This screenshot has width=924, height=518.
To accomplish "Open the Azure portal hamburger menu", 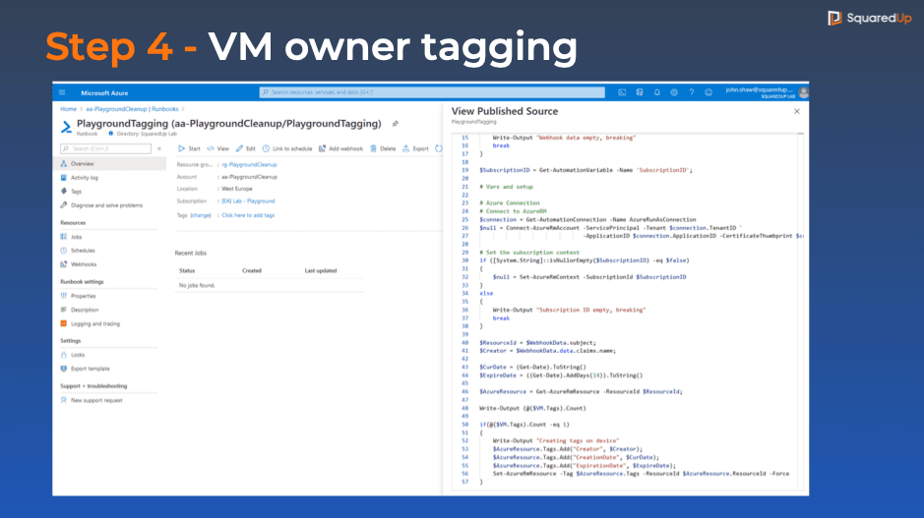I will point(62,93).
